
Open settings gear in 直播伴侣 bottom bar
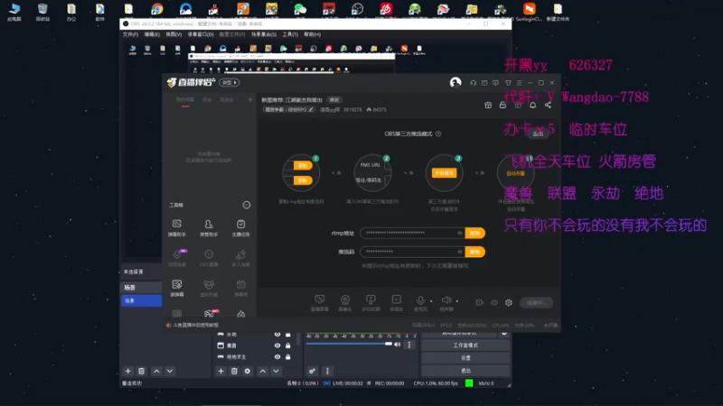coord(509,302)
